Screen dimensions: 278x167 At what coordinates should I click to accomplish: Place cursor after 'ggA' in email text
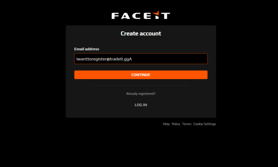(x=132, y=59)
